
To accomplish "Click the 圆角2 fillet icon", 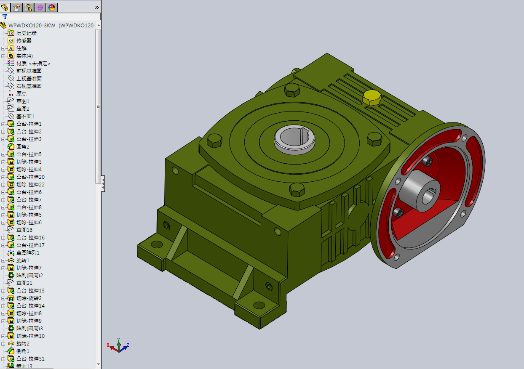I will tap(11, 146).
